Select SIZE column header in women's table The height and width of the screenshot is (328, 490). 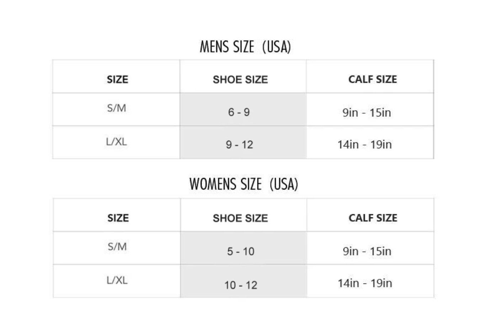click(x=118, y=218)
